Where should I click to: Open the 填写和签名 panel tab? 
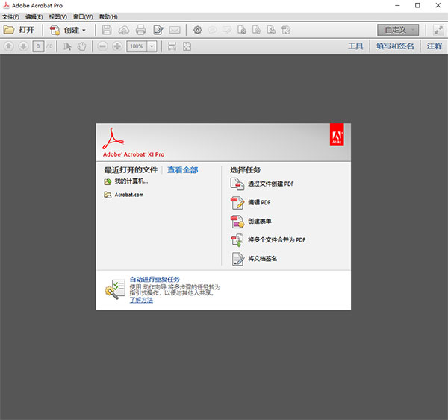point(395,46)
